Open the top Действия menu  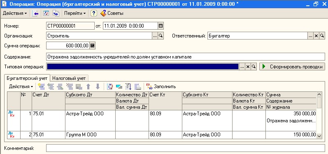tap(15, 14)
